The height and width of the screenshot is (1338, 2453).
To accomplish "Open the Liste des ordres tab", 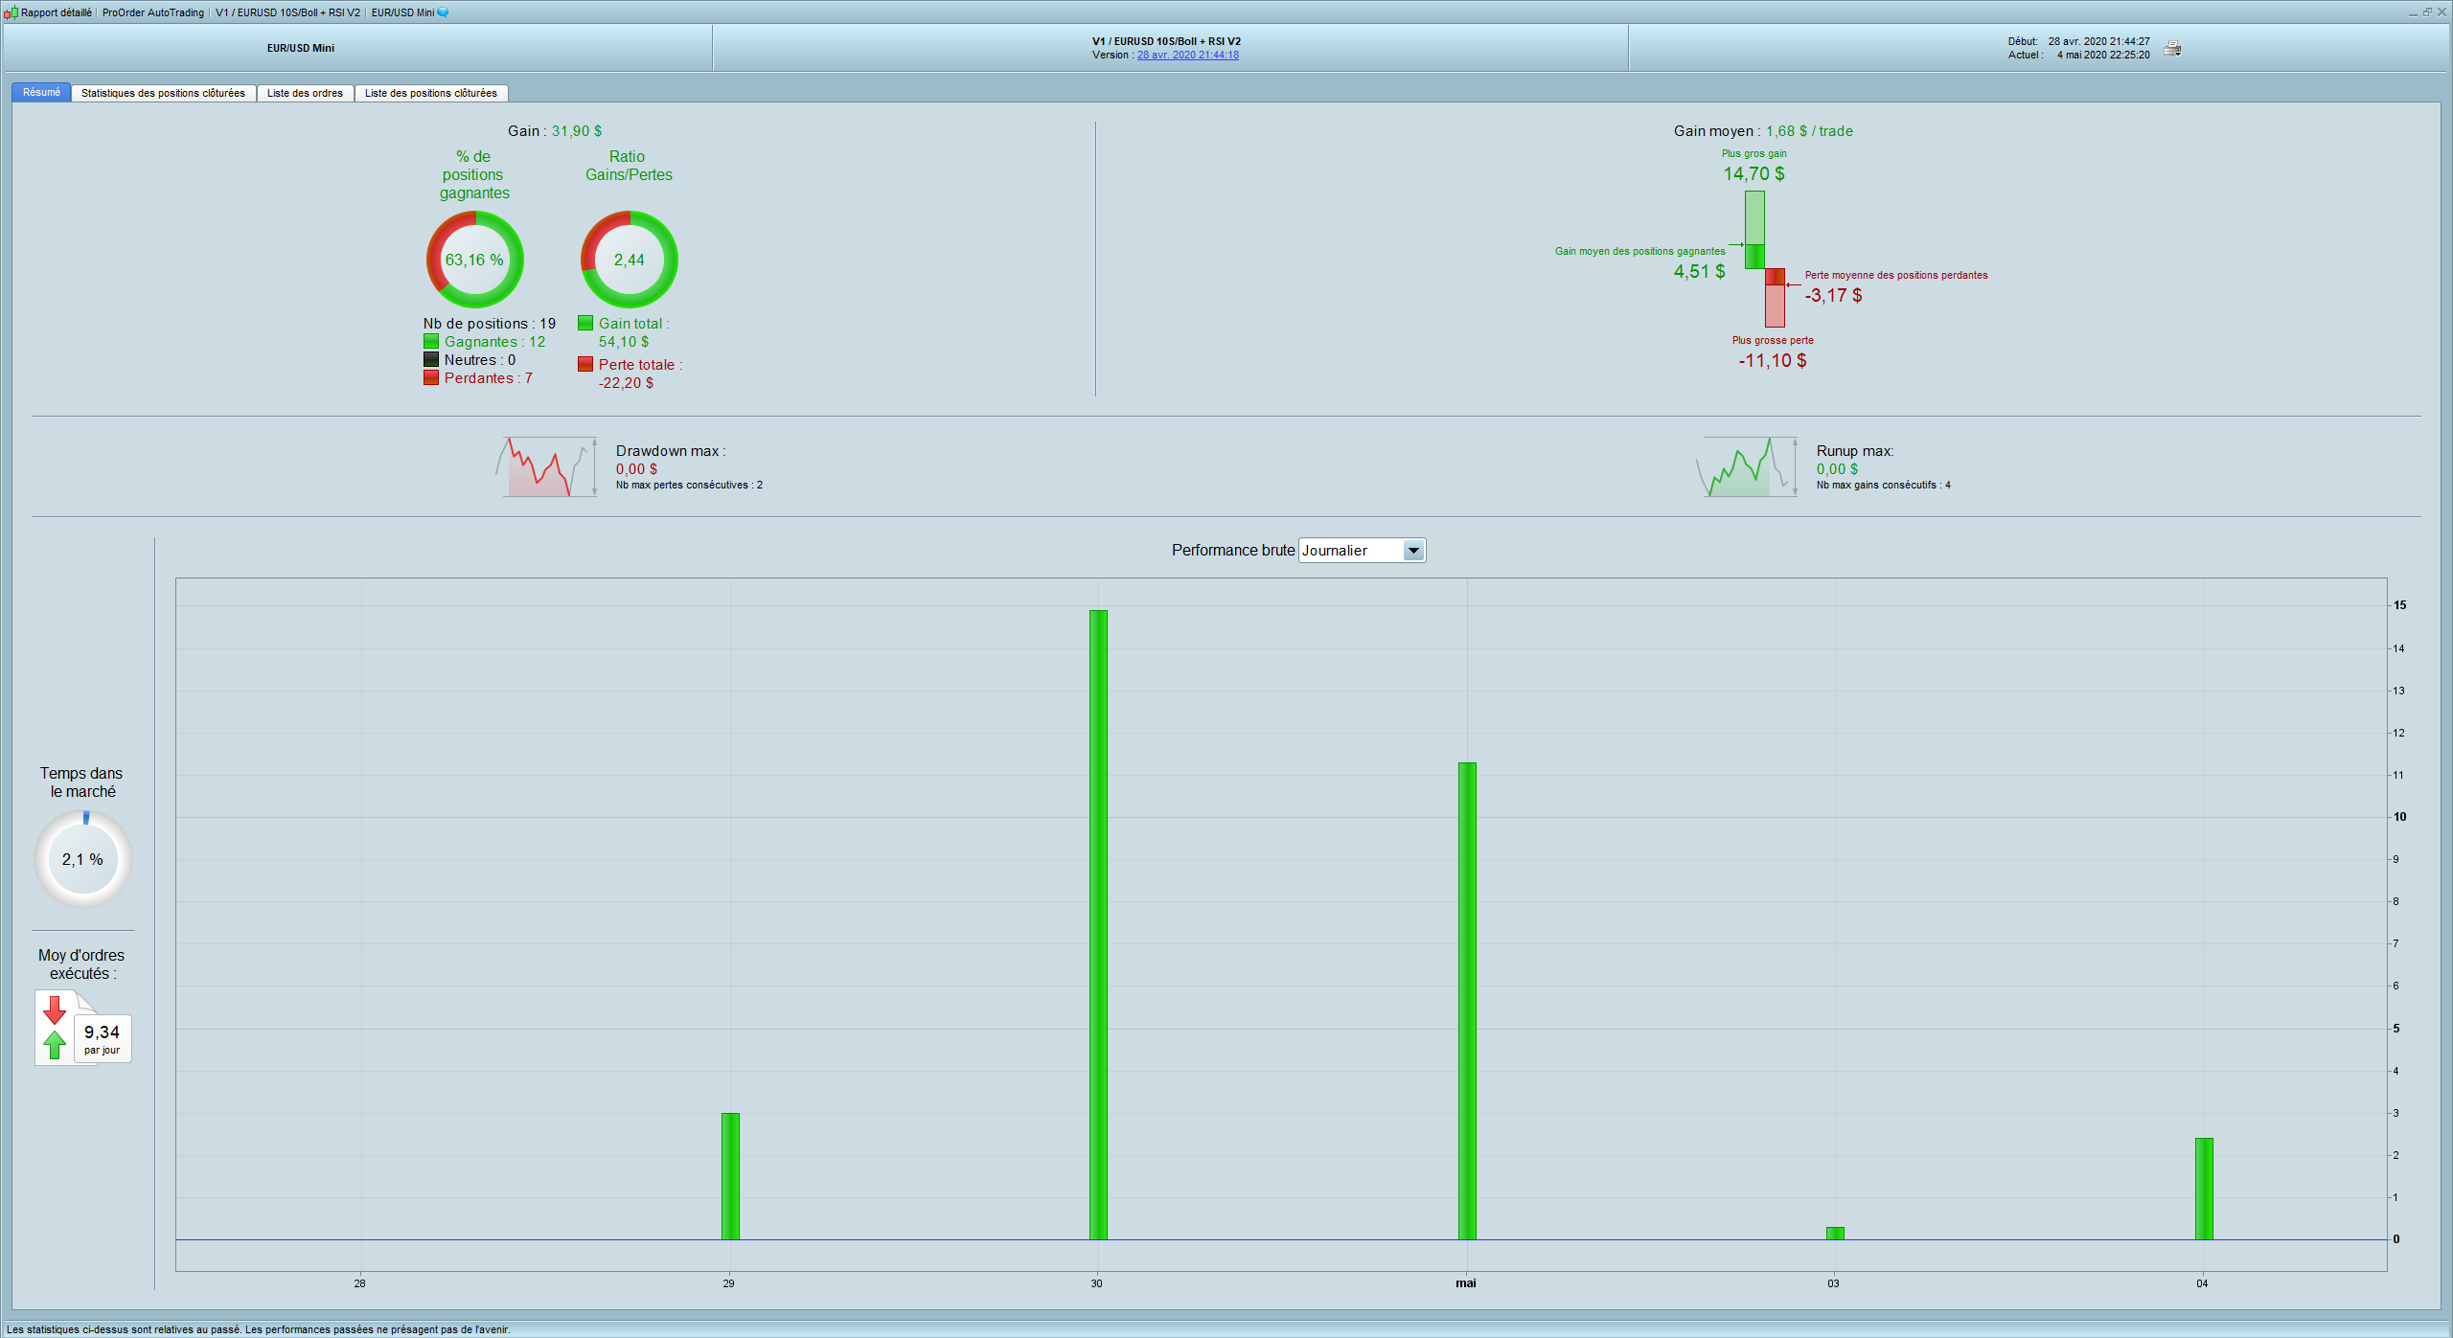I will (x=305, y=93).
